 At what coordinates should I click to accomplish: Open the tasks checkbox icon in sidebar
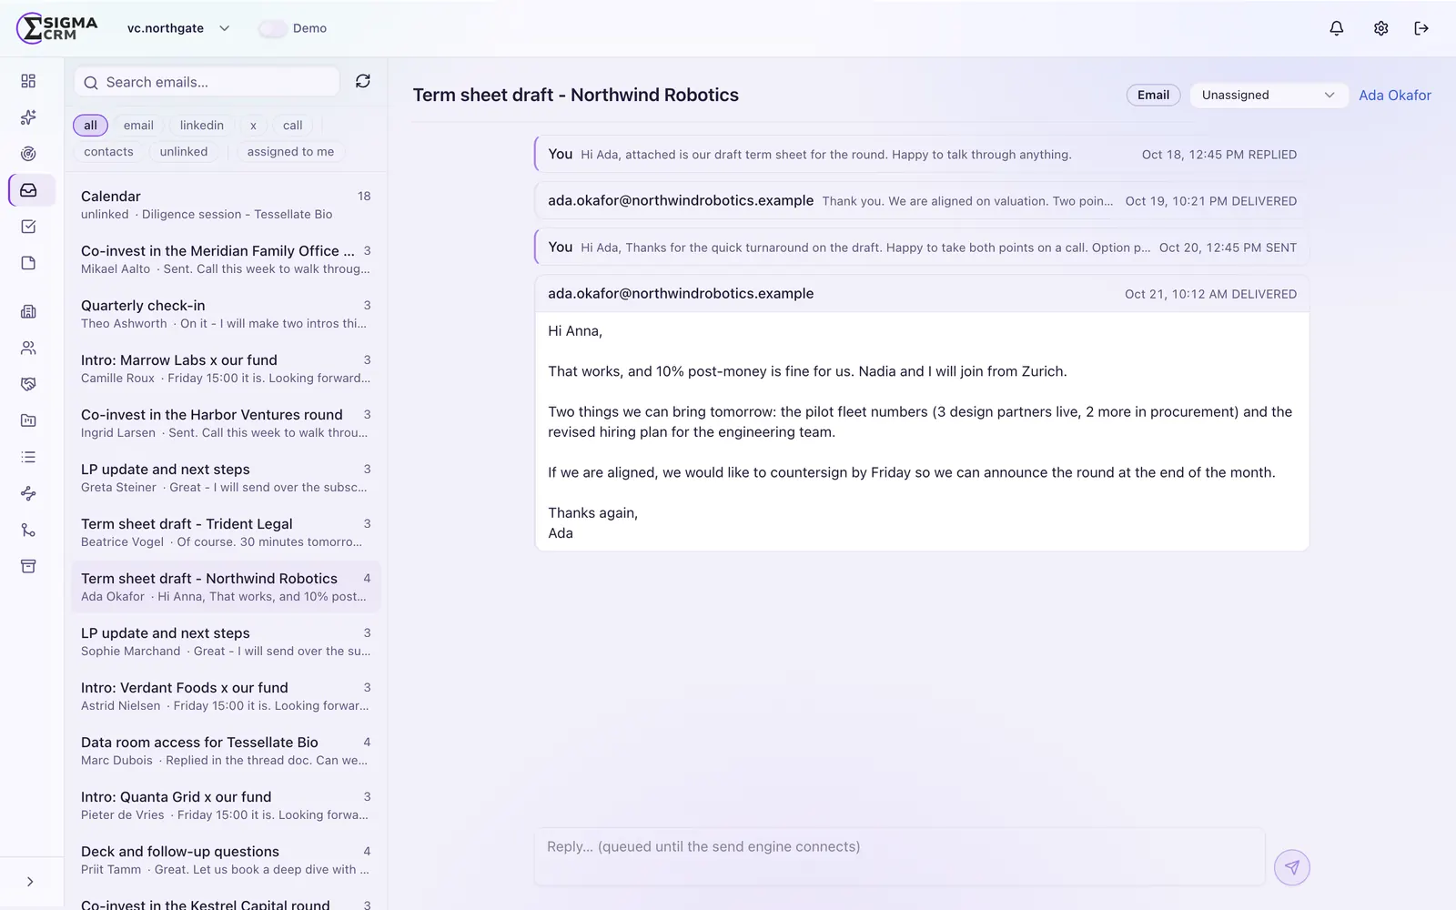point(28,227)
